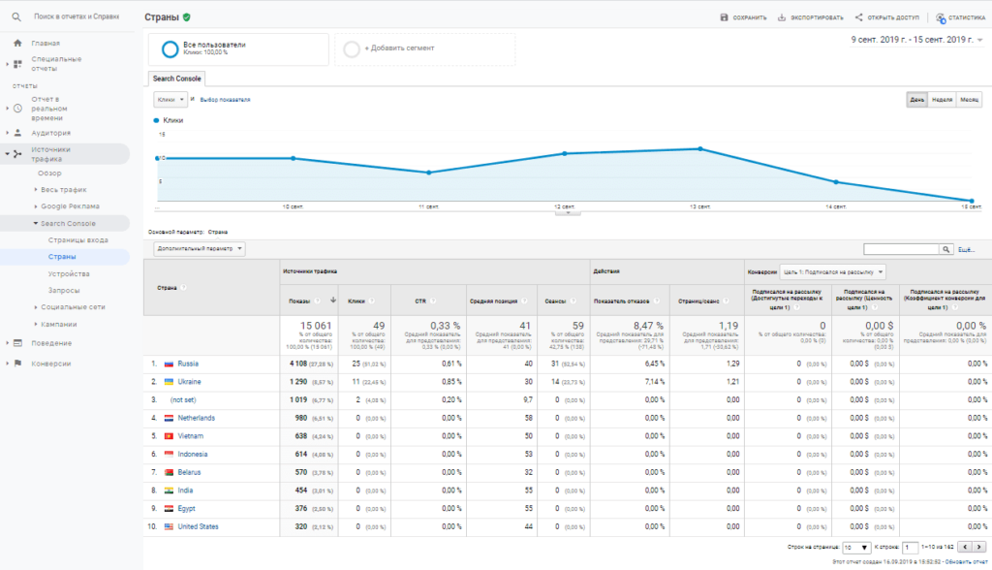Click the Экспортировать download icon

click(x=781, y=17)
